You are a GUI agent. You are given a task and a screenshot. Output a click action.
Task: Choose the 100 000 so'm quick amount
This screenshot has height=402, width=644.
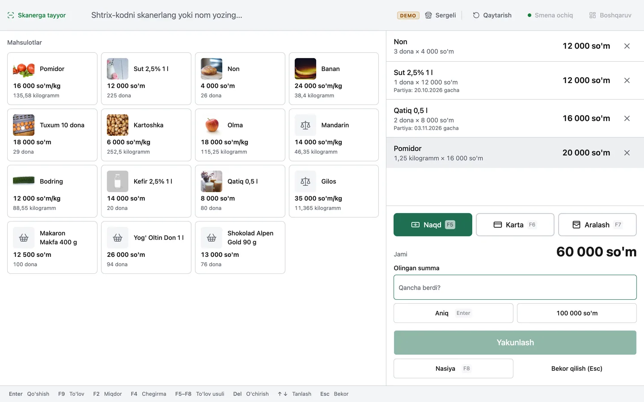click(577, 313)
